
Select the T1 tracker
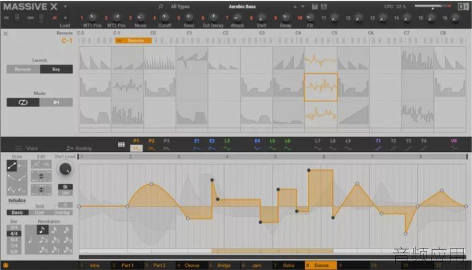pos(378,145)
